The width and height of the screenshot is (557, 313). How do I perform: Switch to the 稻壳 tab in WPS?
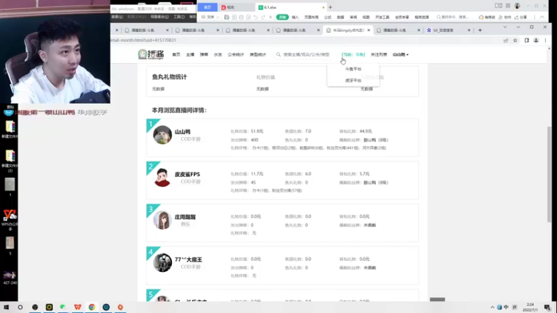pos(236,8)
